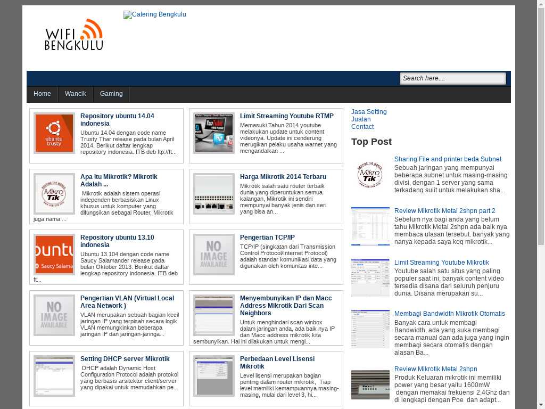The width and height of the screenshot is (545, 409).
Task: Click the last Review Mikrotik Metal 2shpn thumbnail
Action: click(x=370, y=385)
